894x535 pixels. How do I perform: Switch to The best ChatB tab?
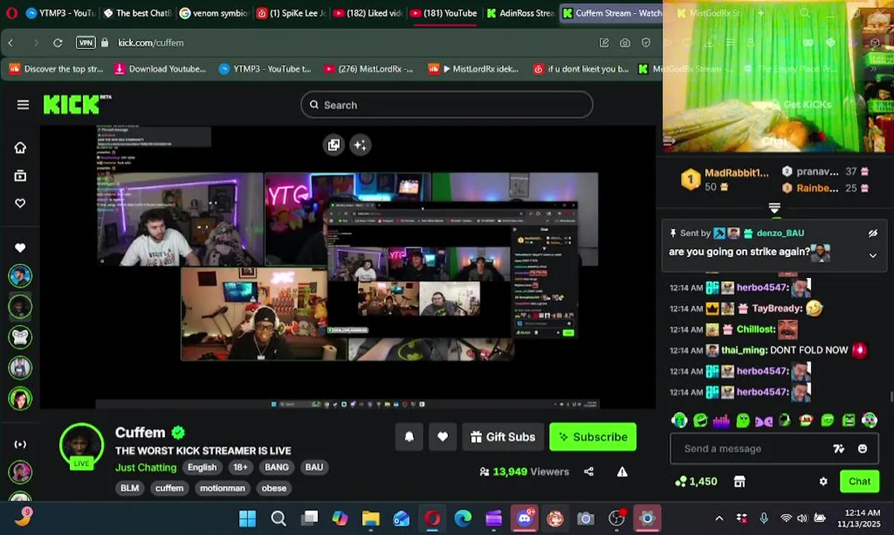137,13
